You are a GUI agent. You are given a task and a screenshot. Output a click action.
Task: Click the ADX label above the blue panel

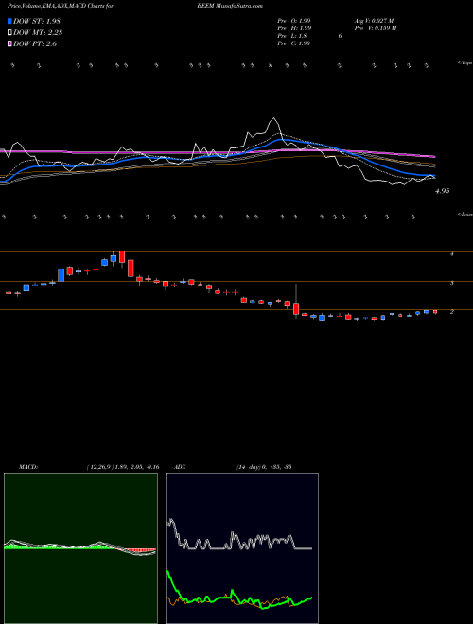point(180,467)
